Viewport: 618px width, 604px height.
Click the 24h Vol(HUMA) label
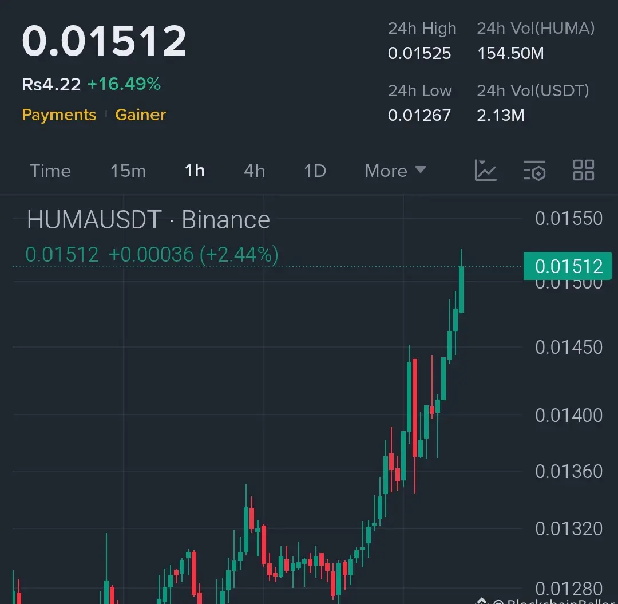[536, 29]
